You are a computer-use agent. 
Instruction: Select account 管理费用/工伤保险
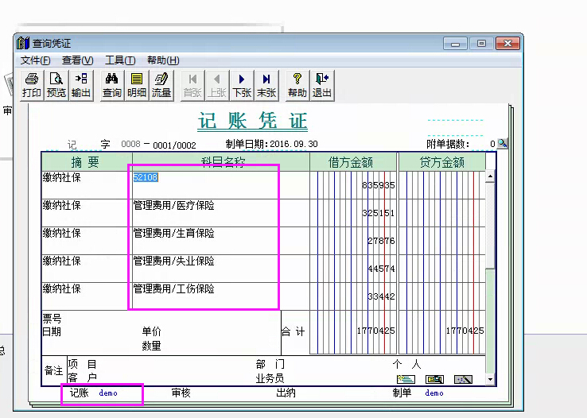(173, 288)
